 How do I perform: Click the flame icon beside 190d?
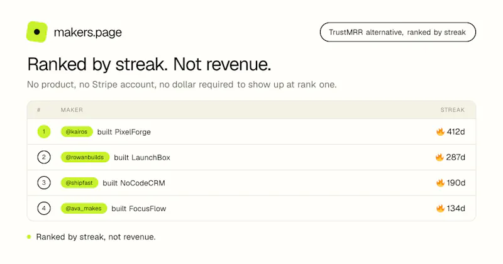440,183
